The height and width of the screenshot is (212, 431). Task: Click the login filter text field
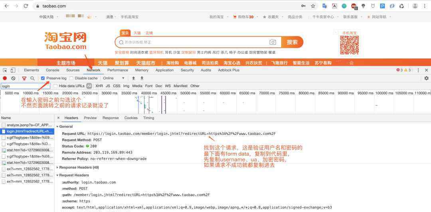click(25, 86)
